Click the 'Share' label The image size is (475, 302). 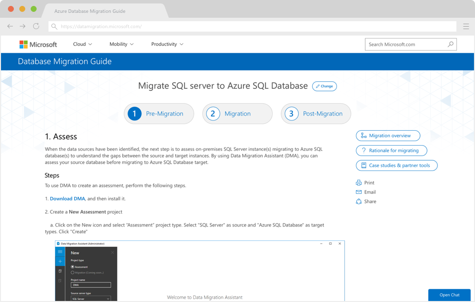pyautogui.click(x=370, y=201)
